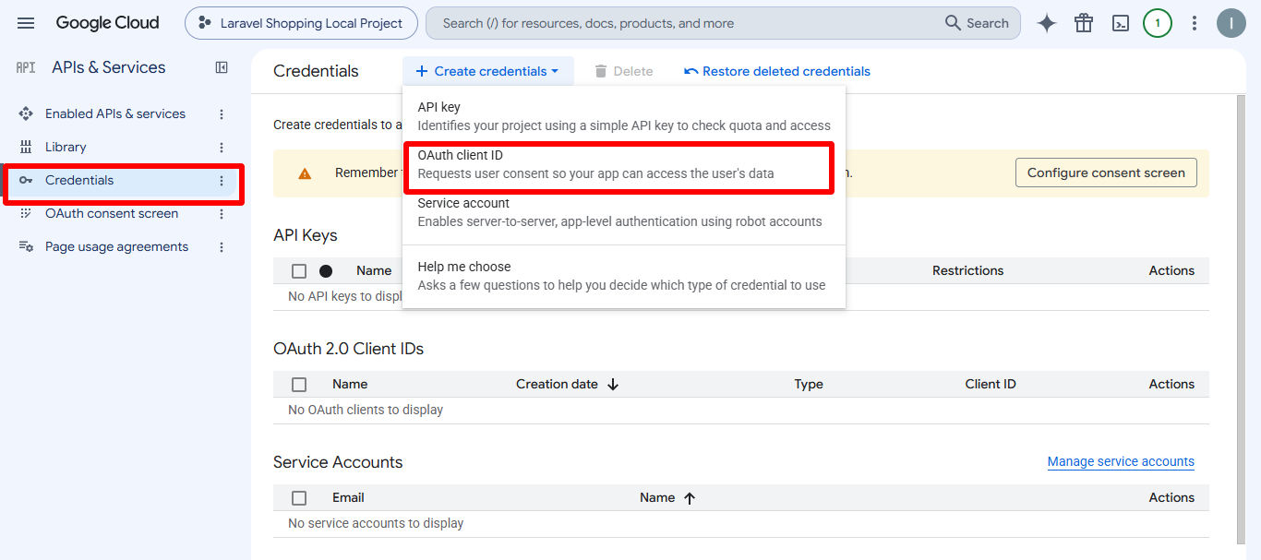The image size is (1261, 560).
Task: Click the Email column header
Action: click(x=348, y=497)
